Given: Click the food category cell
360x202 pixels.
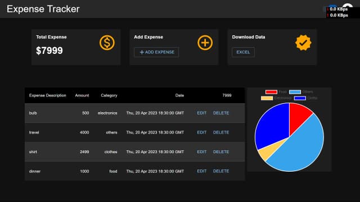Looking at the screenshot, I should 113,171.
